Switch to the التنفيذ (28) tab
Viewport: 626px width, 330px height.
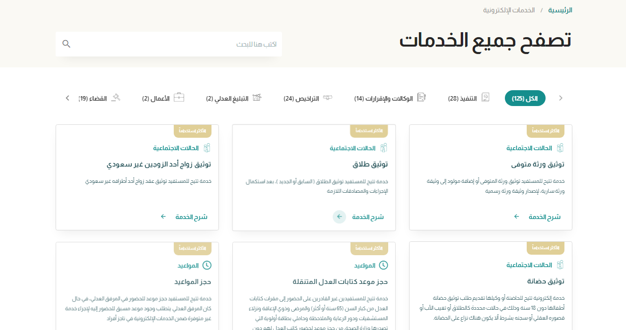(x=462, y=99)
